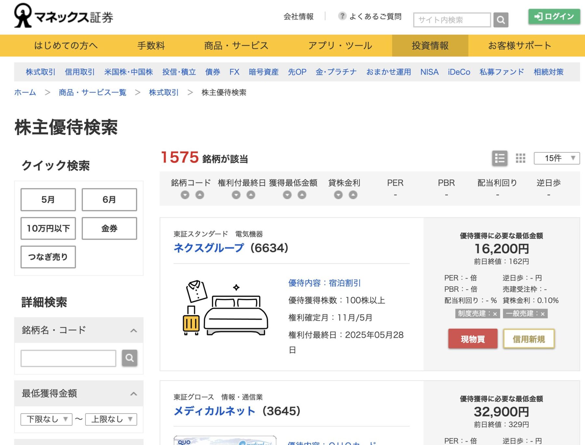The image size is (585, 445).
Task: Click the よくあるご質問 link
Action: click(375, 16)
